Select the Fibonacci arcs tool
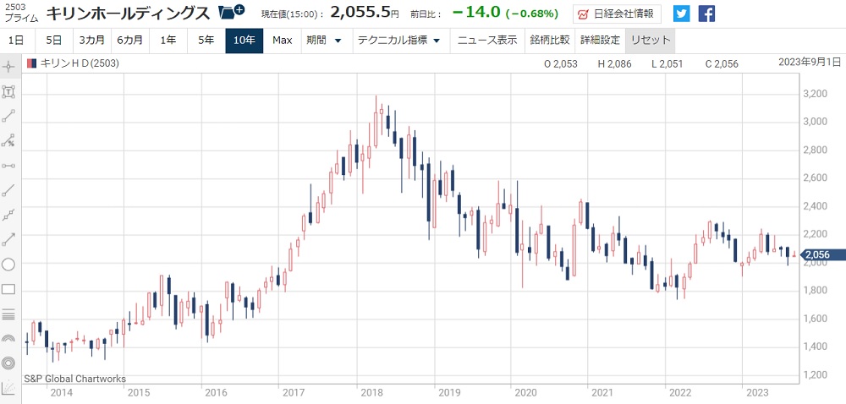 pyautogui.click(x=8, y=339)
